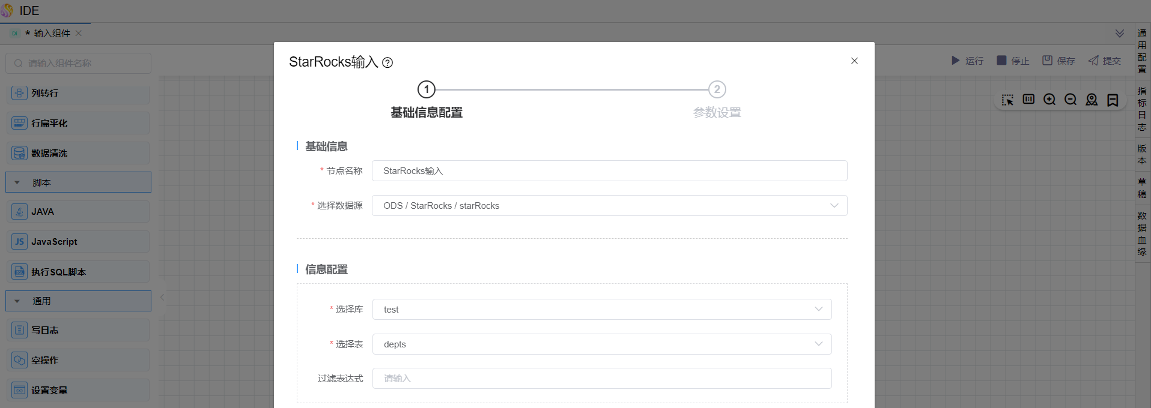Collapse the 脚本 category
Image resolution: width=1151 pixels, height=408 pixels.
pos(78,182)
